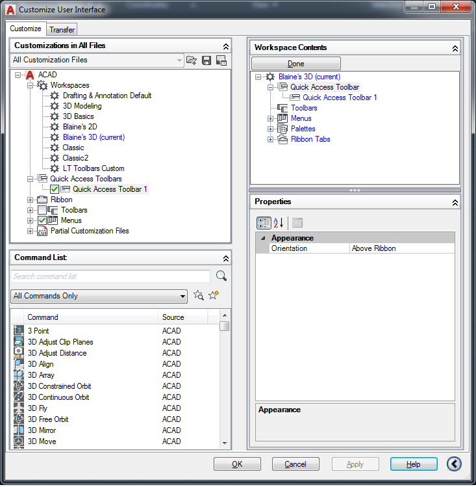Click the Palettes icon in Workspace Contents
The width and height of the screenshot is (476, 487).
(282, 129)
